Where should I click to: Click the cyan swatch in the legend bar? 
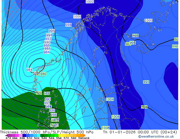(39, 135)
